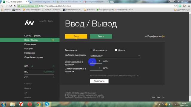The width and height of the screenshot is (191, 107).
Task: Click credited amount USD field
Action: pos(96,68)
